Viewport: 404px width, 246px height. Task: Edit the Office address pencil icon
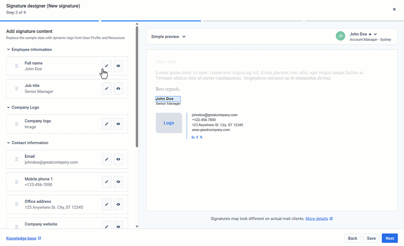point(106,204)
